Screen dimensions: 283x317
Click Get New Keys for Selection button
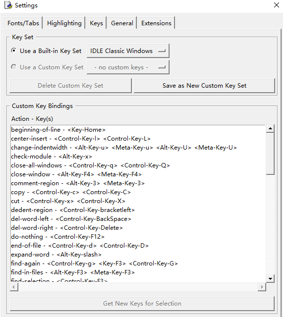(x=142, y=304)
